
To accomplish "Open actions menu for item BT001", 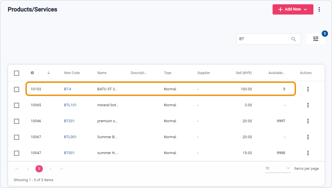I will pyautogui.click(x=308, y=153).
